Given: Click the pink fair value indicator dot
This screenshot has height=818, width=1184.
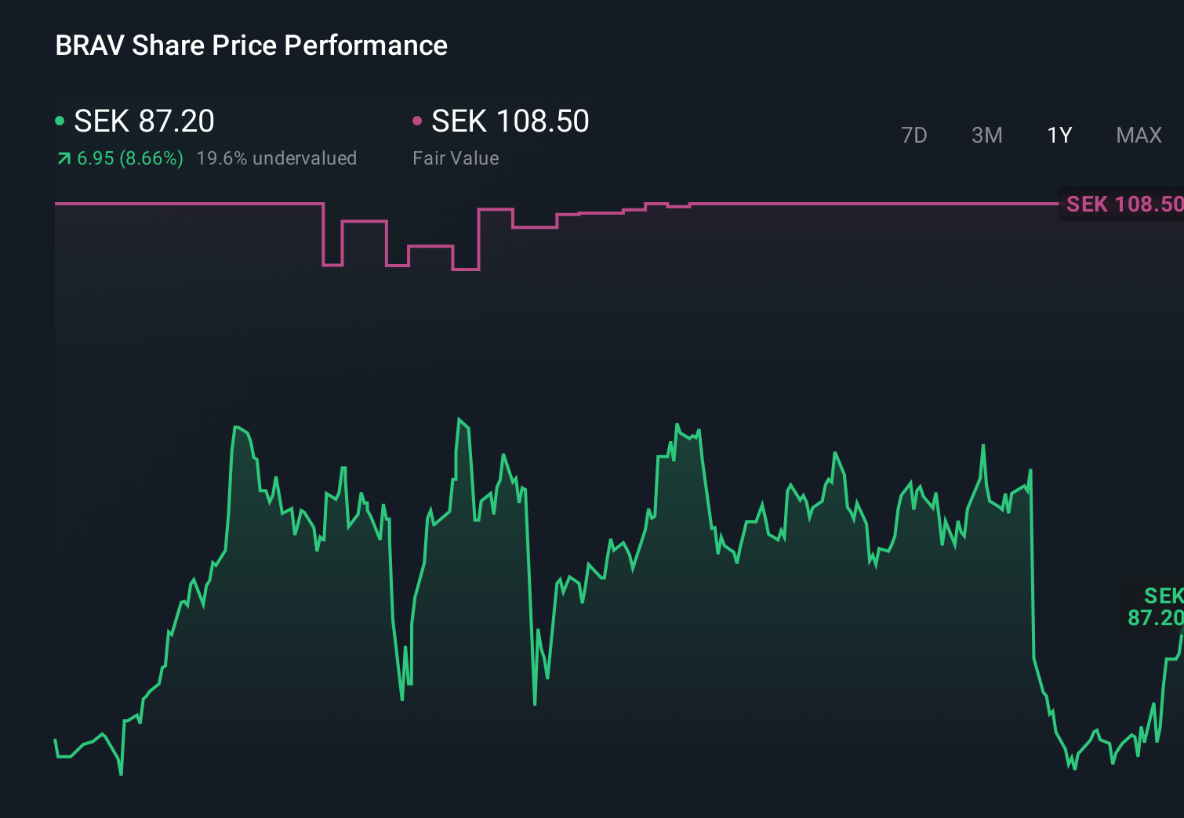Looking at the screenshot, I should [418, 120].
